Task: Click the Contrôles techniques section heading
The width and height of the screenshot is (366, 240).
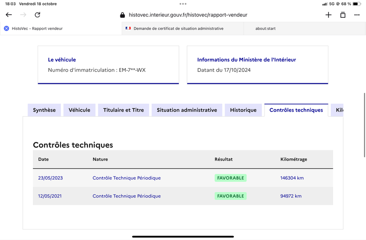Action: [x=73, y=145]
